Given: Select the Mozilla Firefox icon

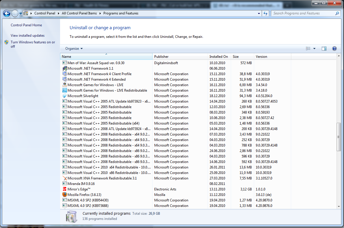Looking at the screenshot, I should point(64,194).
